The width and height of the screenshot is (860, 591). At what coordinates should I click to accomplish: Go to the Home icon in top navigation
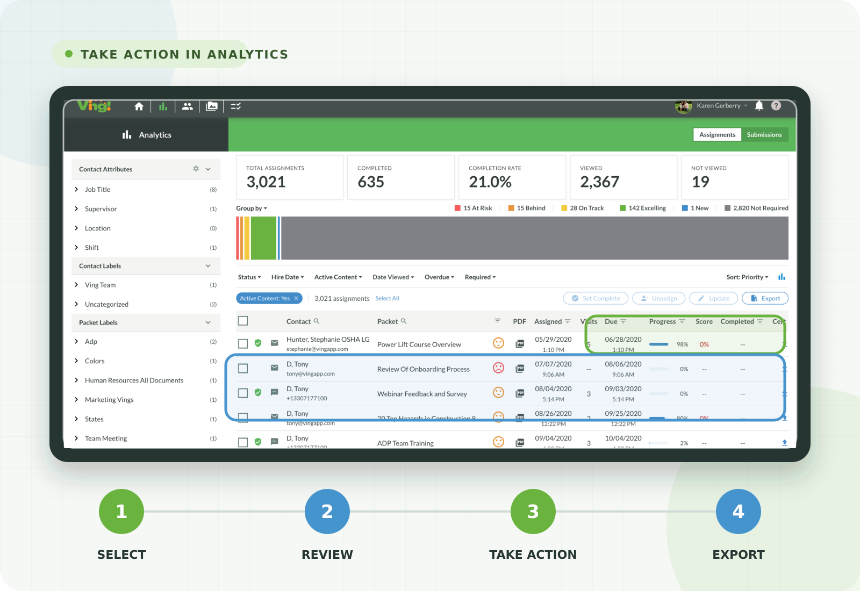click(139, 106)
